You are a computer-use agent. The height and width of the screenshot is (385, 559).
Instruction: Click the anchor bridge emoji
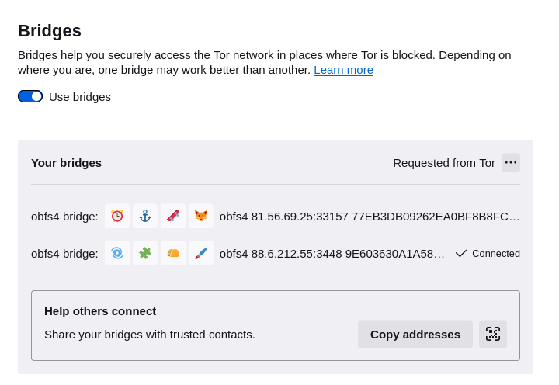[145, 216]
